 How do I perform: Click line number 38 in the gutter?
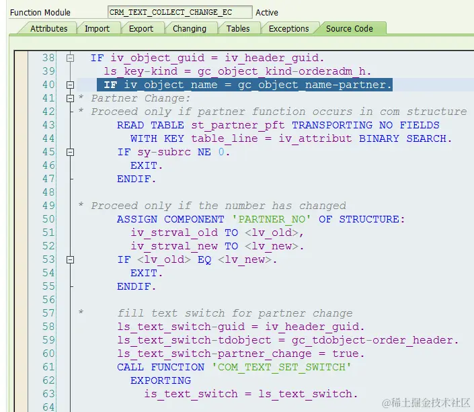click(48, 57)
